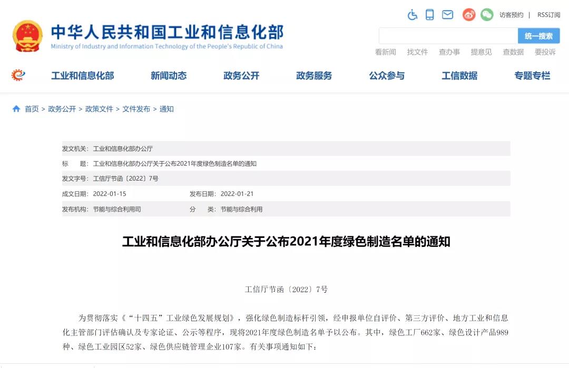Viewport: 569px width, 368px height.
Task: Open the RSS订阅 link
Action: pyautogui.click(x=548, y=15)
